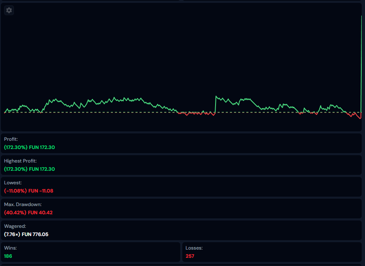This screenshot has height=266, width=365.
Task: Click the green line start at chart's left
Action: tap(5, 111)
